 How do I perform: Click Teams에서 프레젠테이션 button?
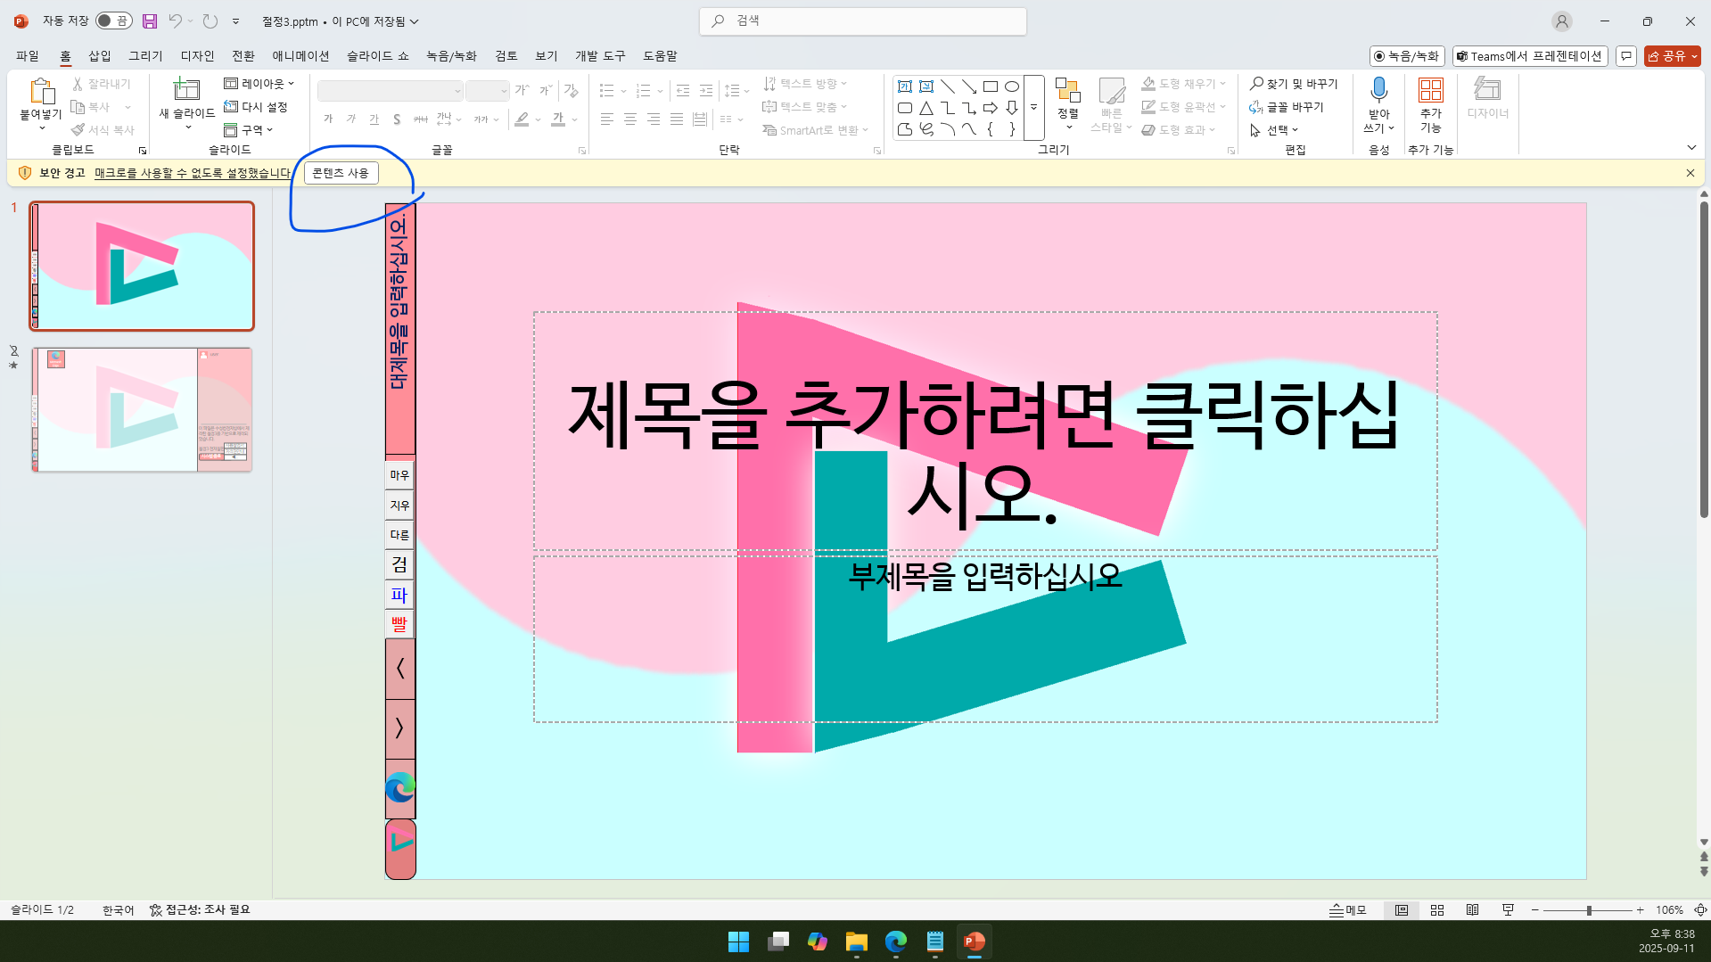pyautogui.click(x=1530, y=56)
